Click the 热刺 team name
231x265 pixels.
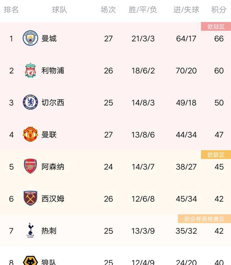coord(49,231)
